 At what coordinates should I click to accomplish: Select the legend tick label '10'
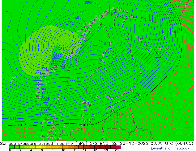63,150
